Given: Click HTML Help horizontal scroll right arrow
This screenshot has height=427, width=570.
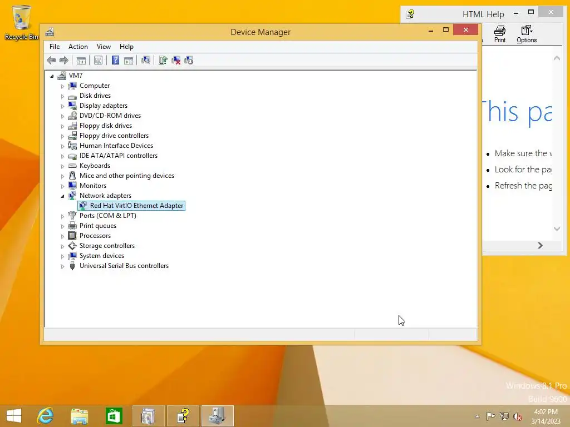Looking at the screenshot, I should pyautogui.click(x=540, y=245).
